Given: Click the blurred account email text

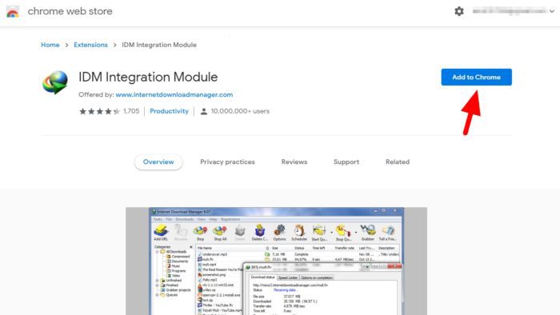Looking at the screenshot, I should click(510, 11).
